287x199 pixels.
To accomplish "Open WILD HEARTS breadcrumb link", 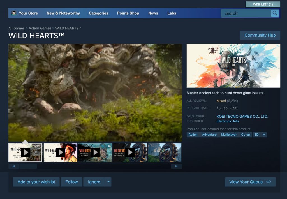I will point(68,28).
